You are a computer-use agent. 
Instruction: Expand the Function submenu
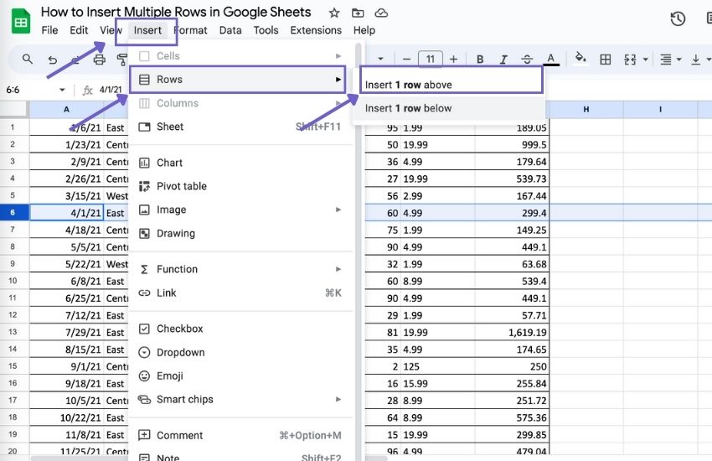click(240, 269)
